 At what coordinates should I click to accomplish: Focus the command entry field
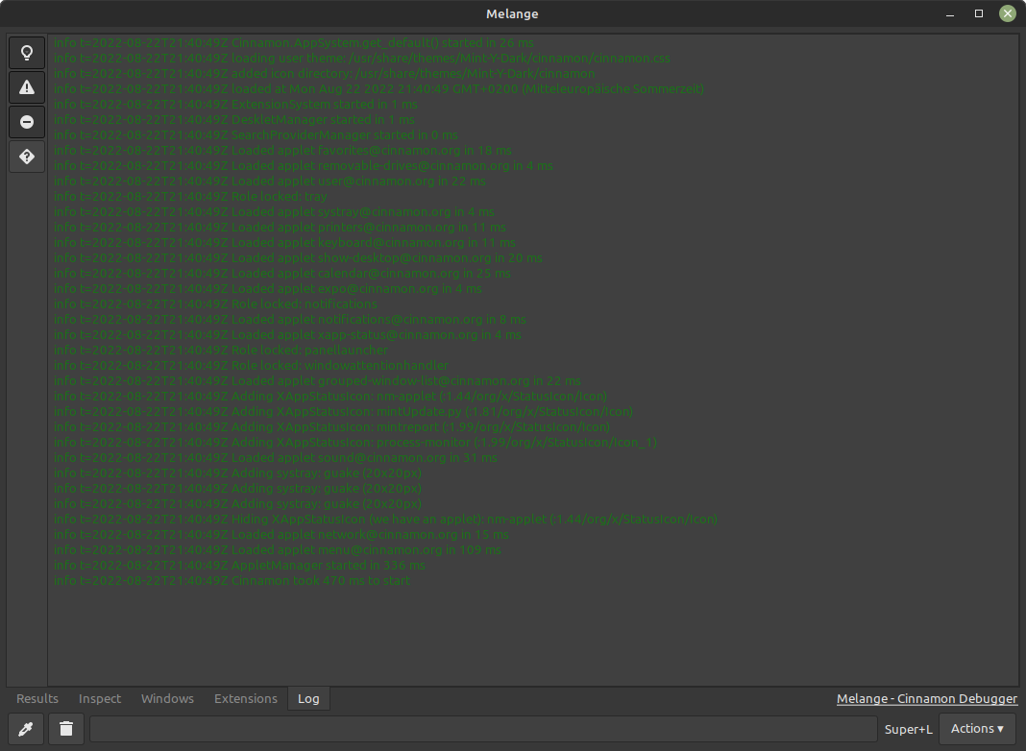click(483, 729)
